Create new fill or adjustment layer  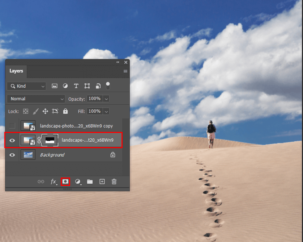pyautogui.click(x=78, y=181)
